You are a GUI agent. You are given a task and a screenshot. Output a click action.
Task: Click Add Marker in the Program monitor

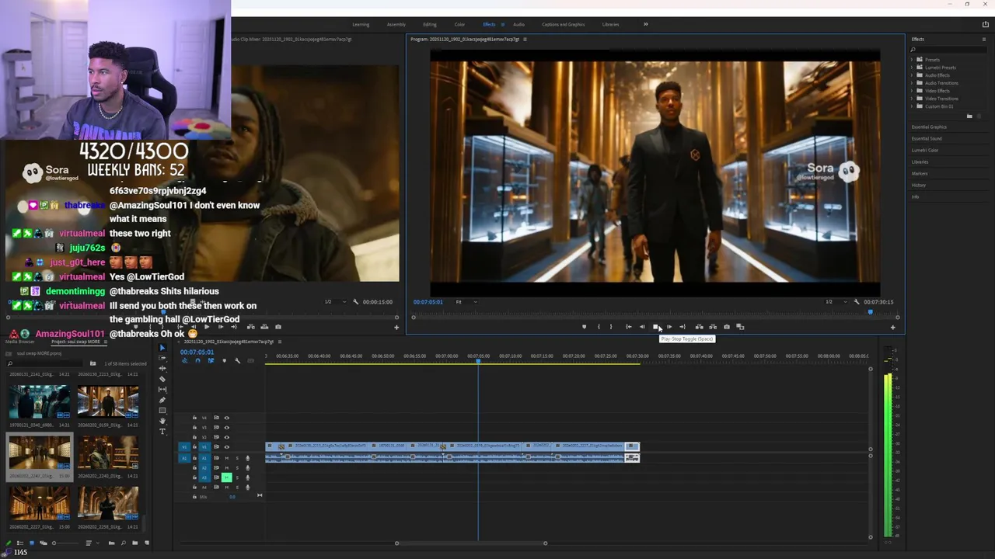[x=584, y=327]
